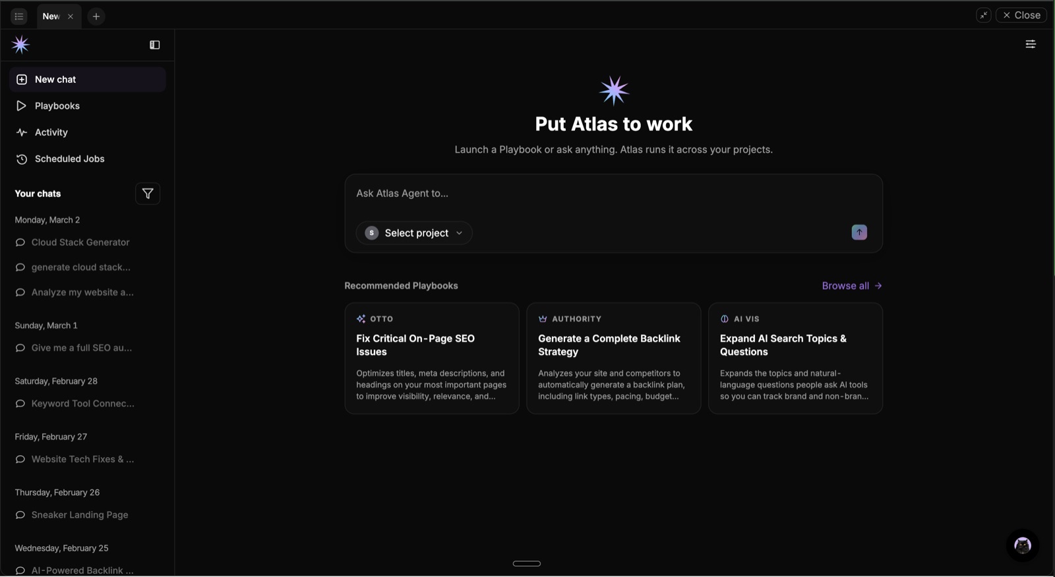
Task: Open Activity section
Action: (x=88, y=132)
